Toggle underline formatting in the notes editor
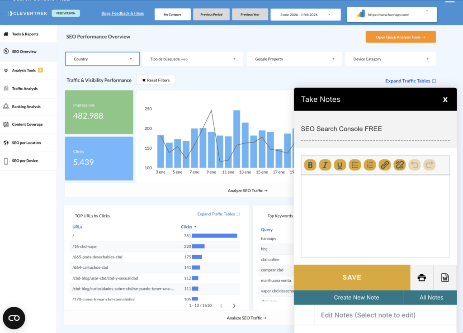 (340, 165)
